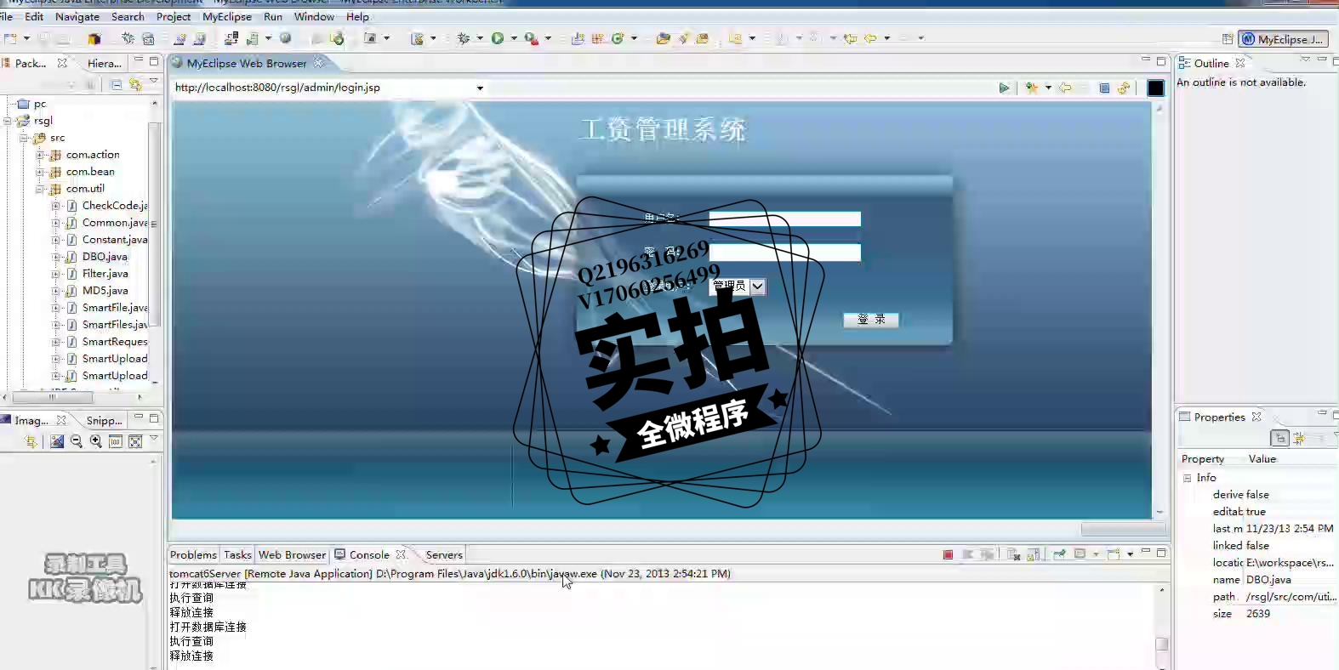This screenshot has height=670, width=1339.
Task: Click the Run green play toolbar icon
Action: [498, 38]
